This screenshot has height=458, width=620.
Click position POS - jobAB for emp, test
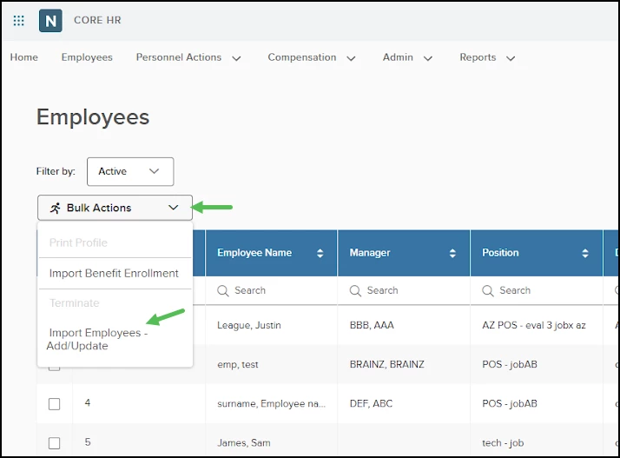pos(510,365)
